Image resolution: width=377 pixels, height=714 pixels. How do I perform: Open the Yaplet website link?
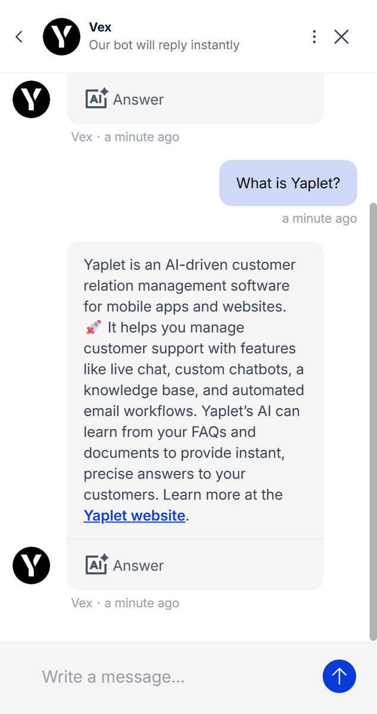point(135,516)
